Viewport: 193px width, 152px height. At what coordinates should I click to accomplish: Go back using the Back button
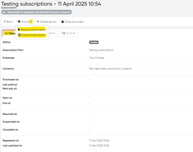pos(8,21)
